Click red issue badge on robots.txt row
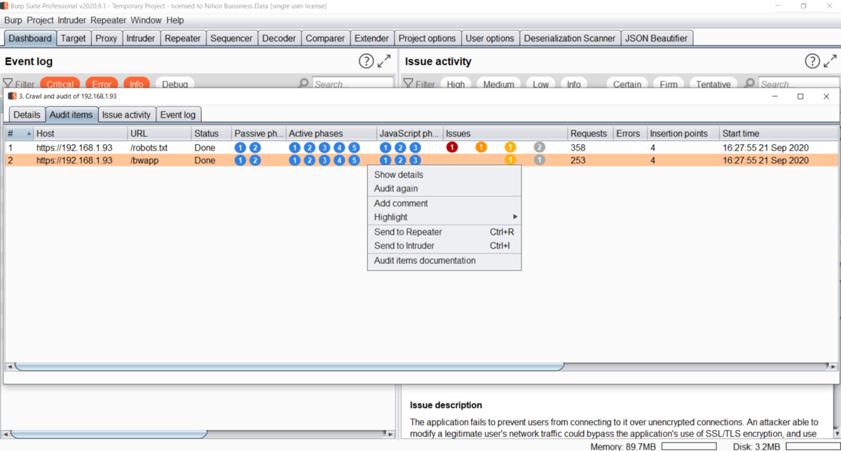This screenshot has width=841, height=451. click(x=452, y=147)
